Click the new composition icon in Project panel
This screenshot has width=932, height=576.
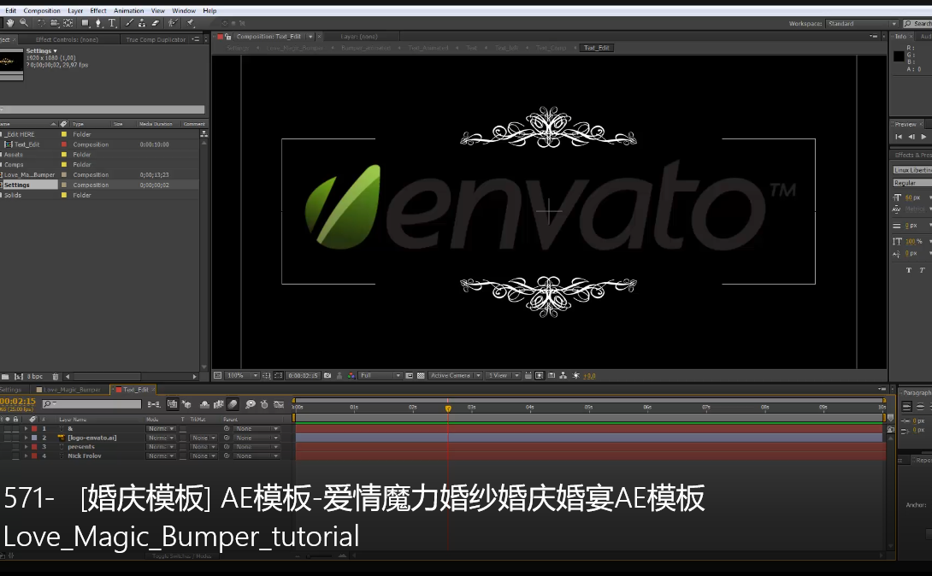tap(19, 377)
